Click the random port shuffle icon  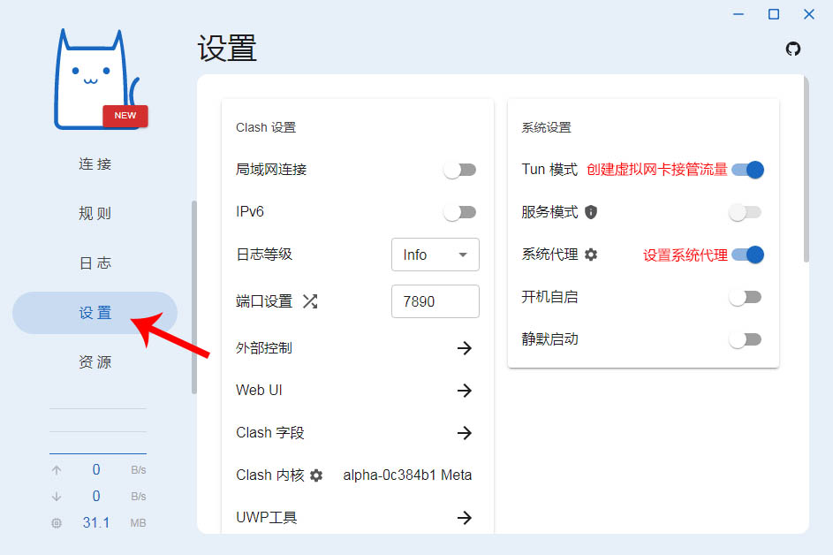[x=310, y=301]
